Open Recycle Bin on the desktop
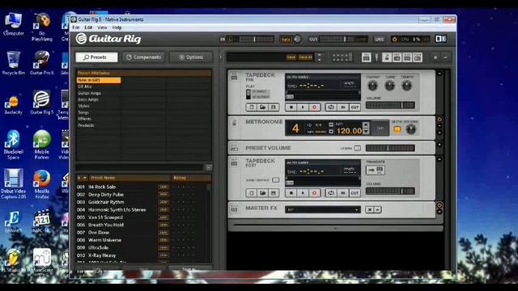This screenshot has height=291, width=518. (13, 63)
